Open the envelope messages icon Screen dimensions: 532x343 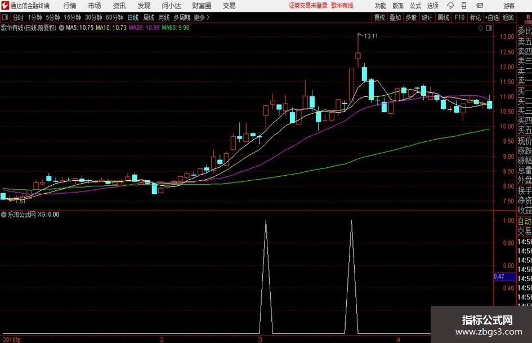click(480, 6)
